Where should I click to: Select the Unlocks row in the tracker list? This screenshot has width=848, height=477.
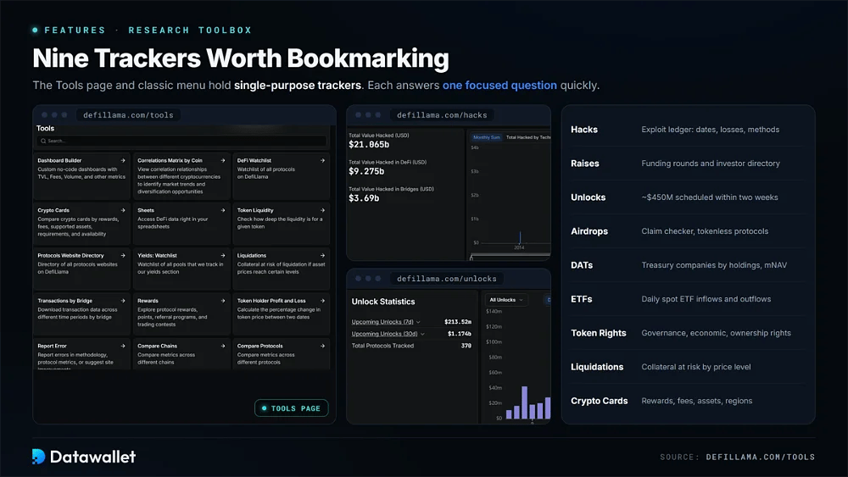688,197
